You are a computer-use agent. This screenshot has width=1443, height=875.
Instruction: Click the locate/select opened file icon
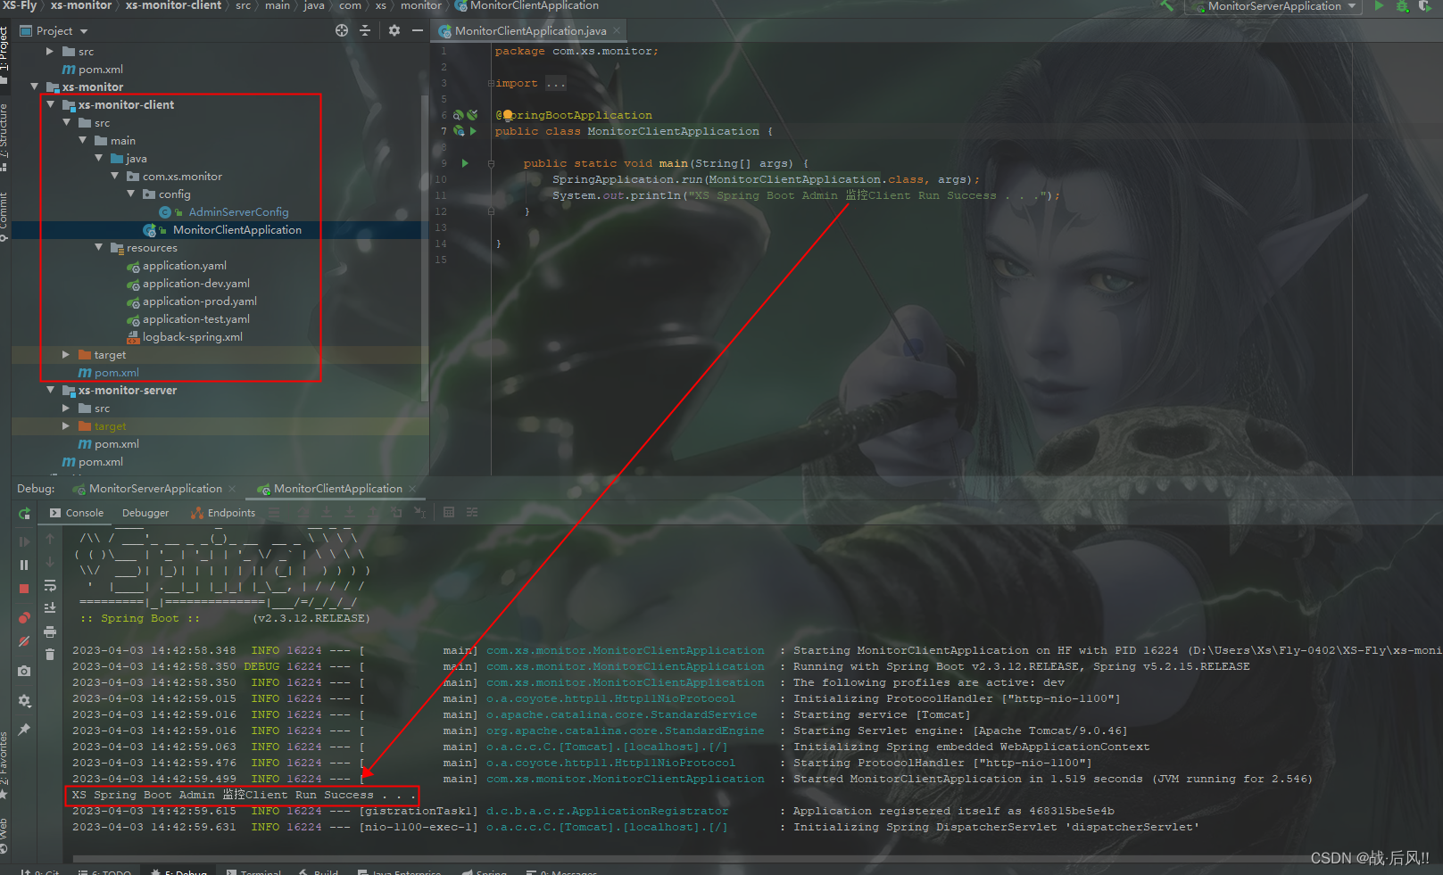[x=342, y=30]
